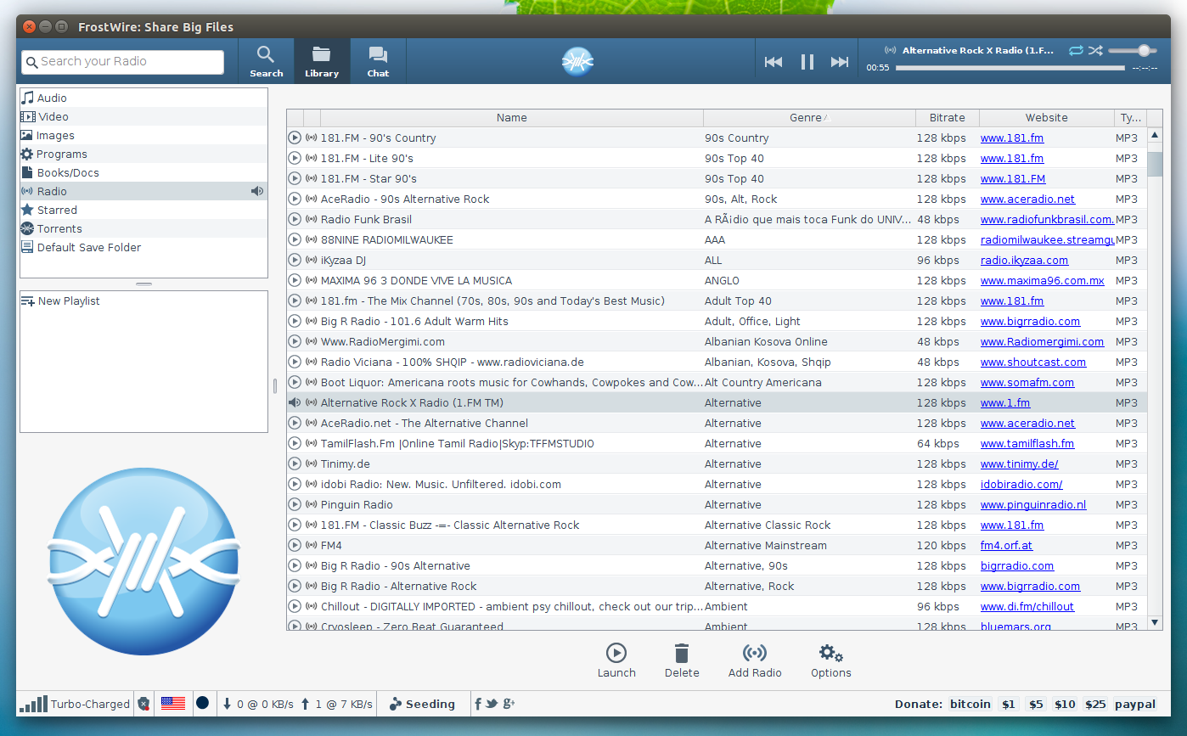Select Programs in the library tree
Viewport: 1187px width, 736px height.
143,155
